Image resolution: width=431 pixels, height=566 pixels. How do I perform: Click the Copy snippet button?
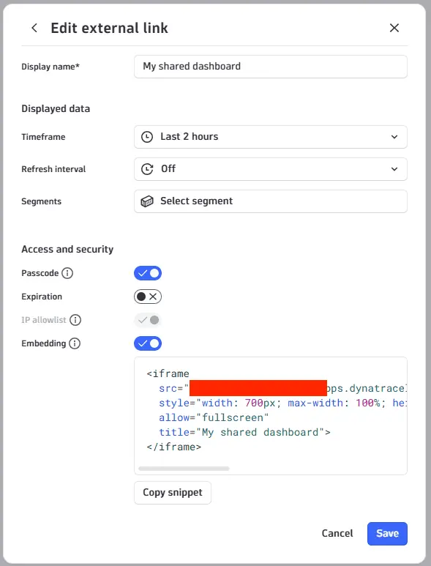click(x=173, y=492)
